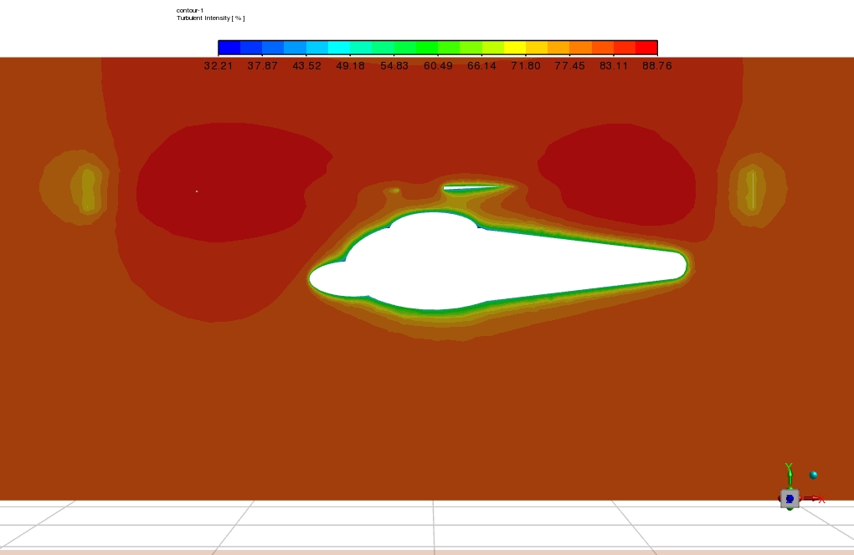
Task: Select the Turbulent Intensity [%] legend label
Action: (210, 18)
